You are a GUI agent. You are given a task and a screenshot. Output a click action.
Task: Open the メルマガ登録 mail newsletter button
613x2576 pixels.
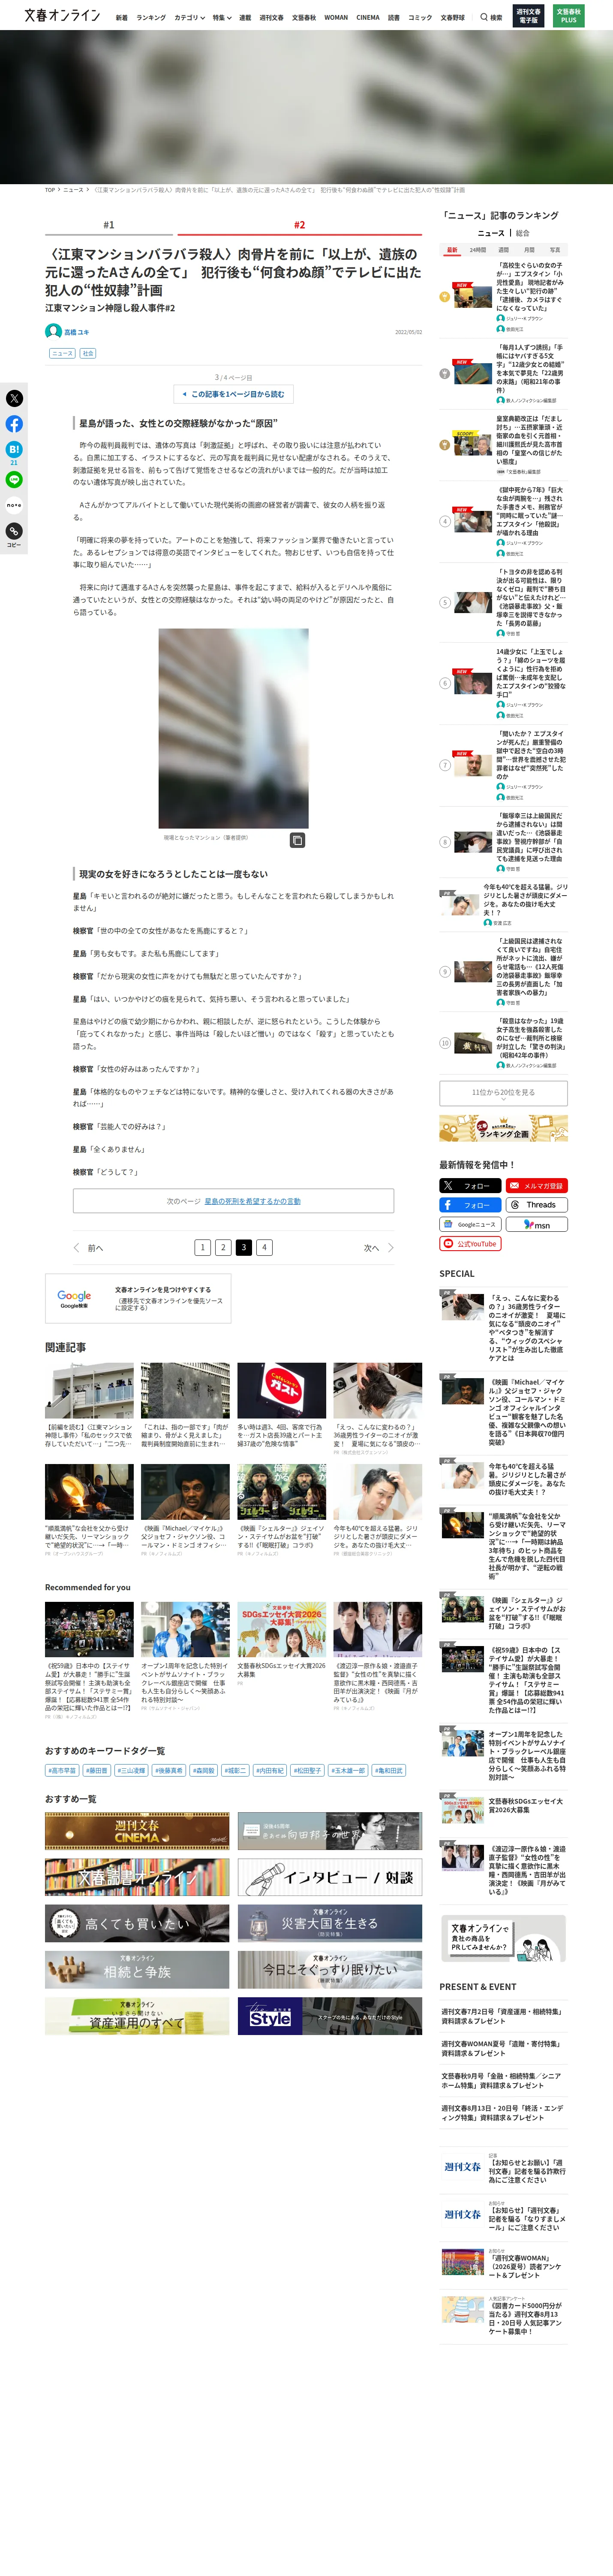tap(537, 1186)
